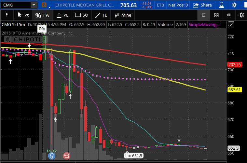Toggle the pin drawing tool icon

(x=7, y=15)
